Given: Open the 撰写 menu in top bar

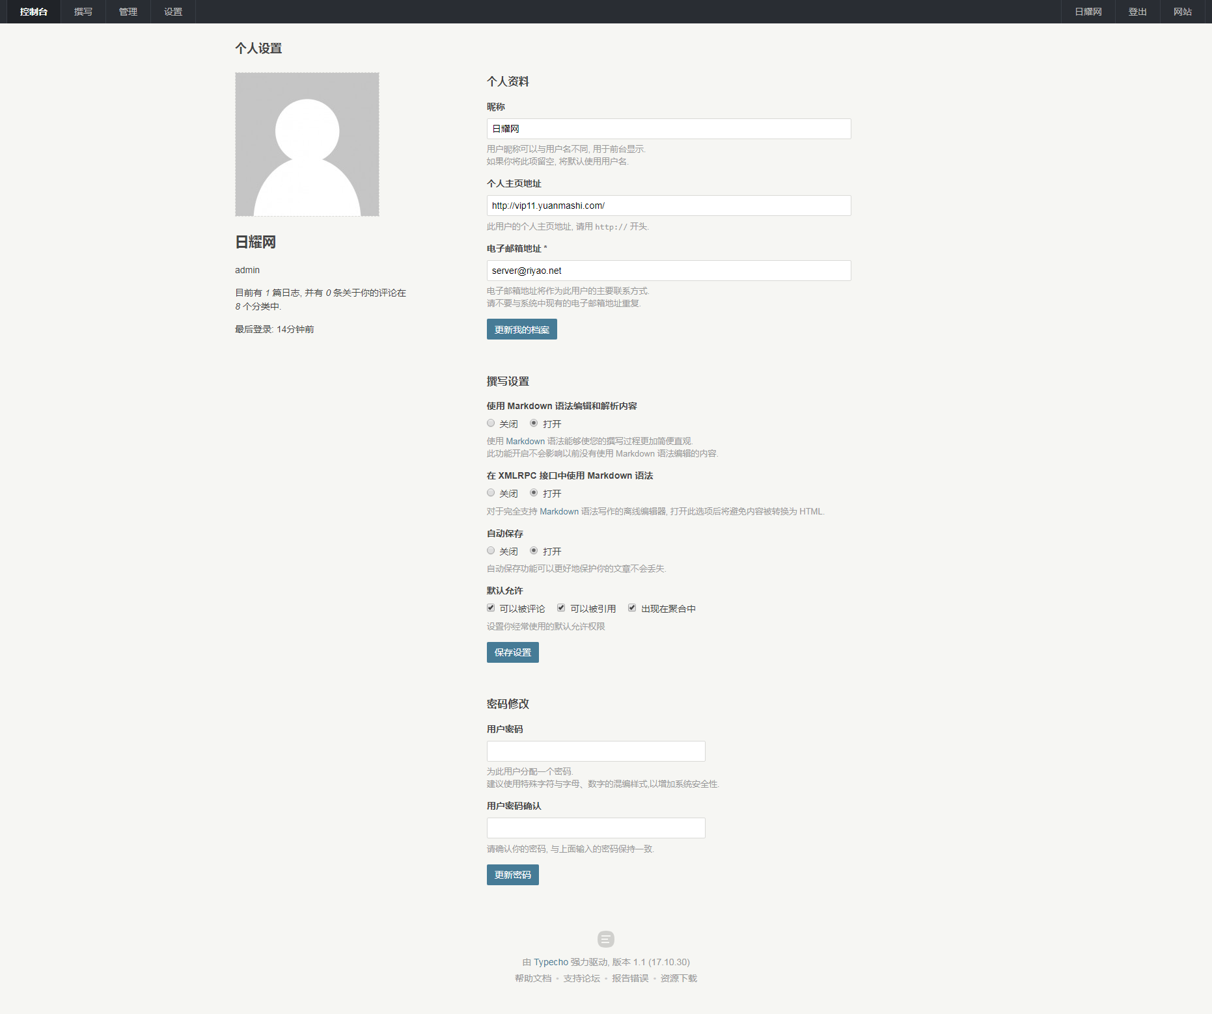Looking at the screenshot, I should coord(83,12).
